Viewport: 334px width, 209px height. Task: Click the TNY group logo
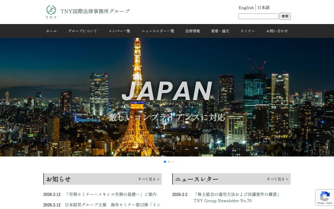click(51, 11)
